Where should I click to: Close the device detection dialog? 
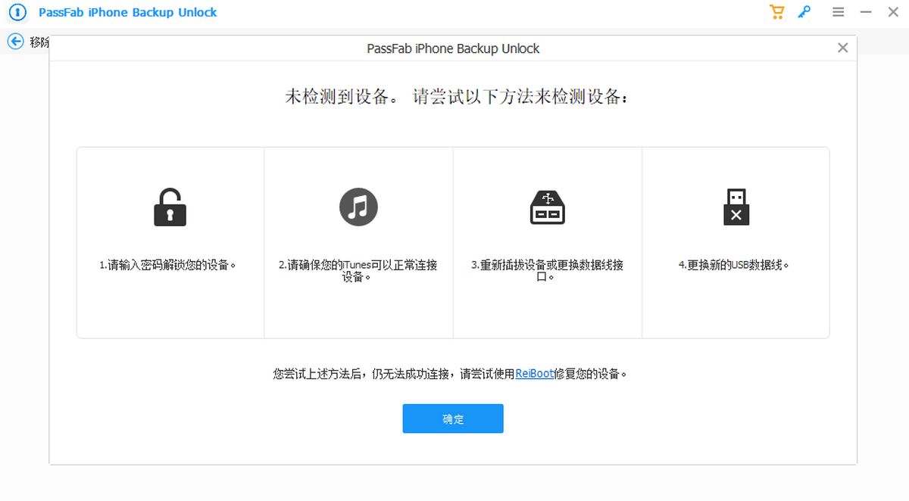842,48
